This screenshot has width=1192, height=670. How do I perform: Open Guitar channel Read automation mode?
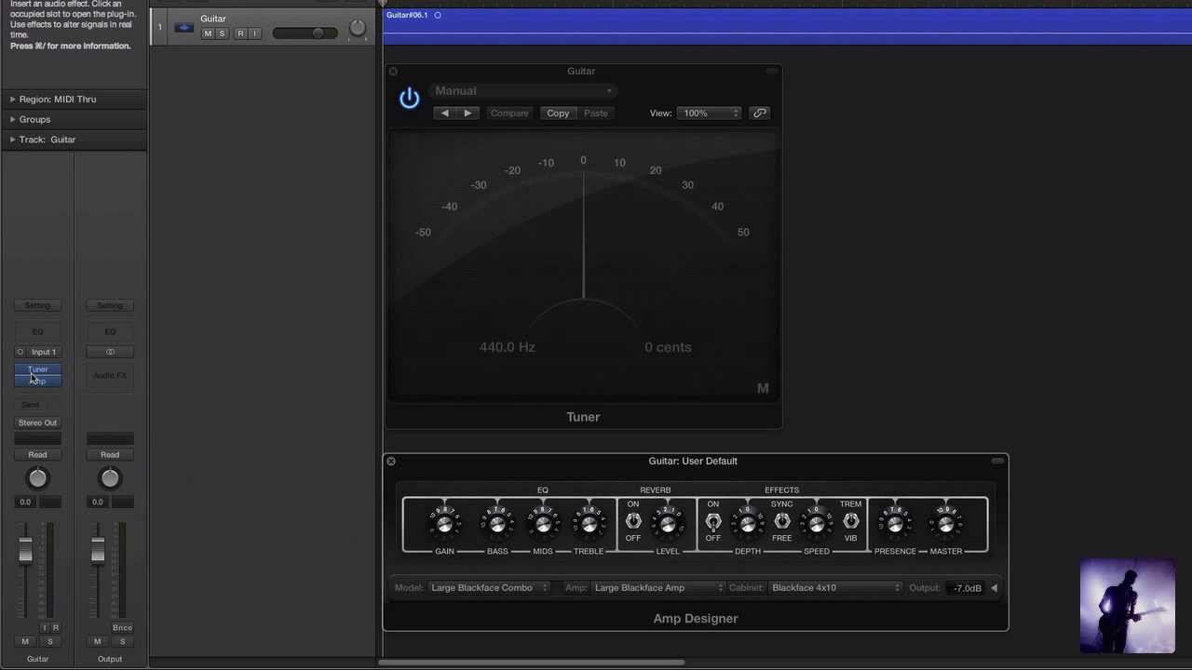coord(37,455)
